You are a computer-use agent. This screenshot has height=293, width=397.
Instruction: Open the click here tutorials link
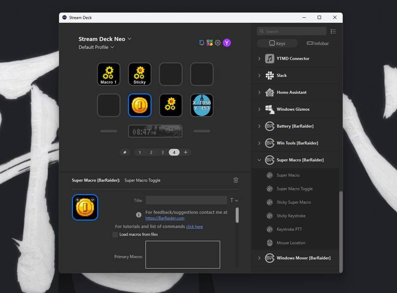pyautogui.click(x=194, y=226)
